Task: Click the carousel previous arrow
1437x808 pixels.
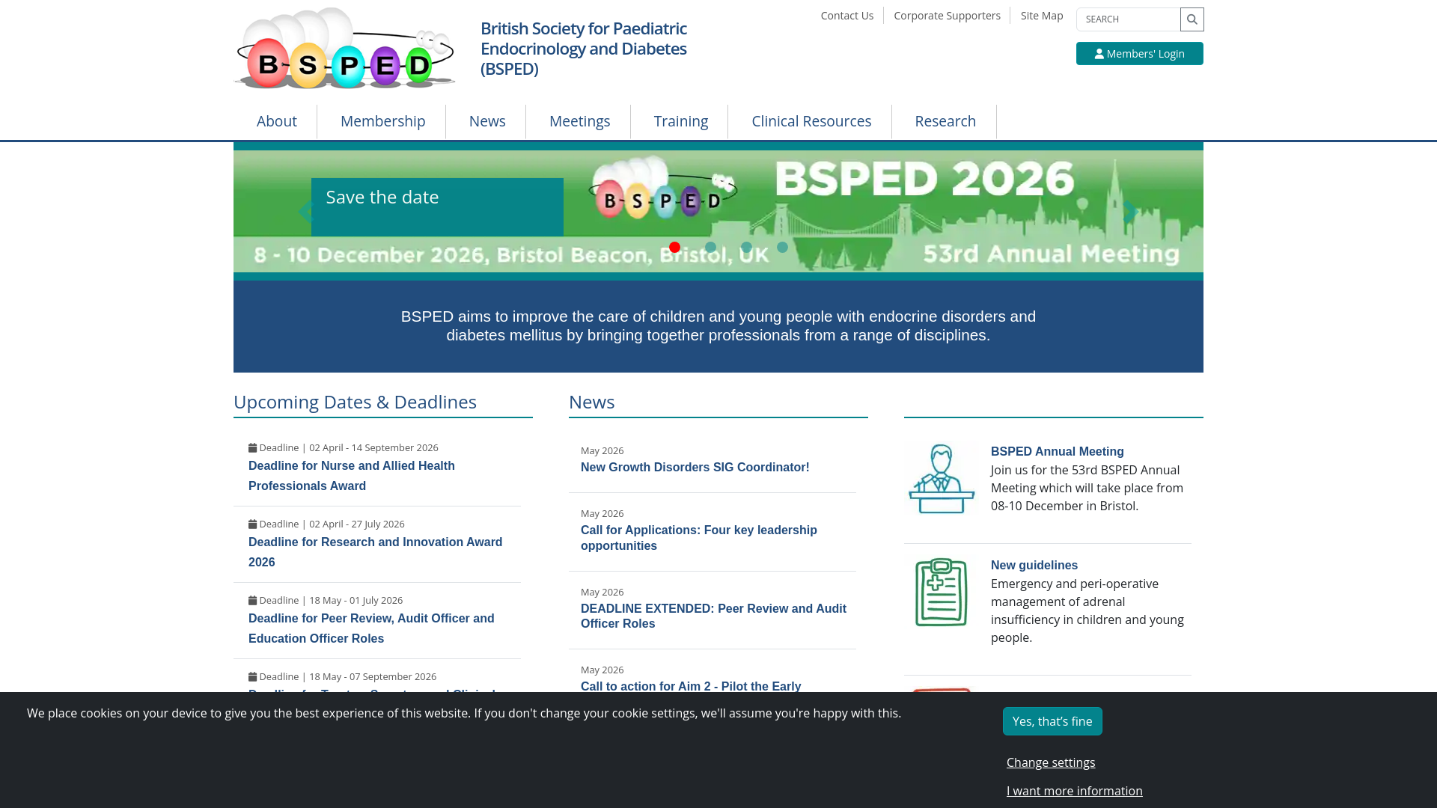Action: click(305, 212)
